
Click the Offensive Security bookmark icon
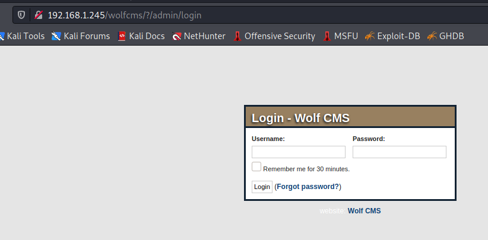(237, 36)
